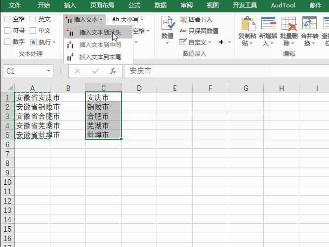Enable the 数字 checkbox
Viewport: 329px width, 247px height.
coord(7,42)
